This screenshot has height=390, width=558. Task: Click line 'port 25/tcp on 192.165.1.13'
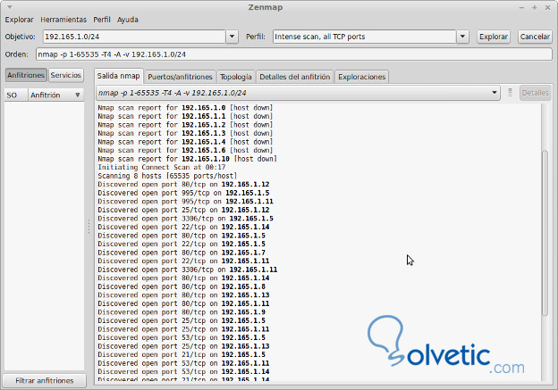click(183, 346)
